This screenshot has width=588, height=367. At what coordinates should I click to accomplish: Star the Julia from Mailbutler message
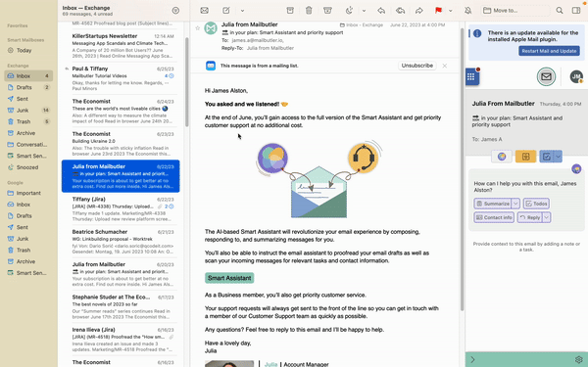coord(198,28)
